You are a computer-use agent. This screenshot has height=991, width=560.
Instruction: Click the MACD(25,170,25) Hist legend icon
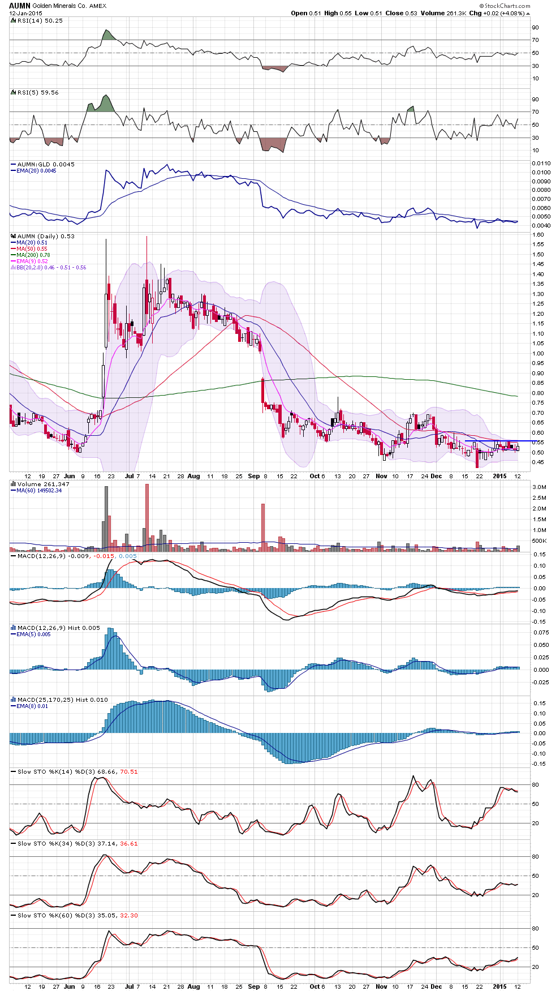pos(13,700)
